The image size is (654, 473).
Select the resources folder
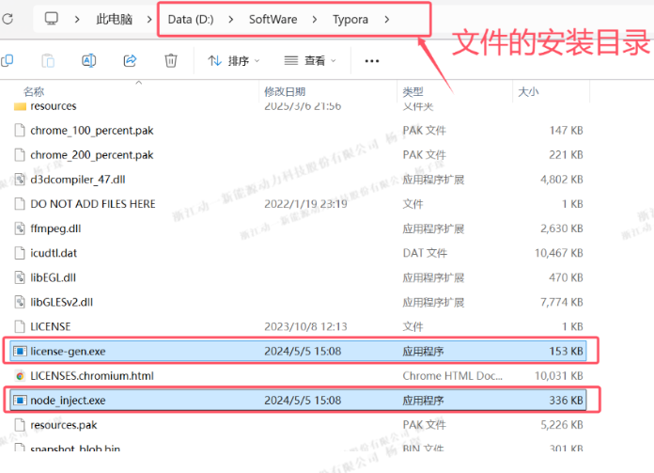(x=54, y=106)
